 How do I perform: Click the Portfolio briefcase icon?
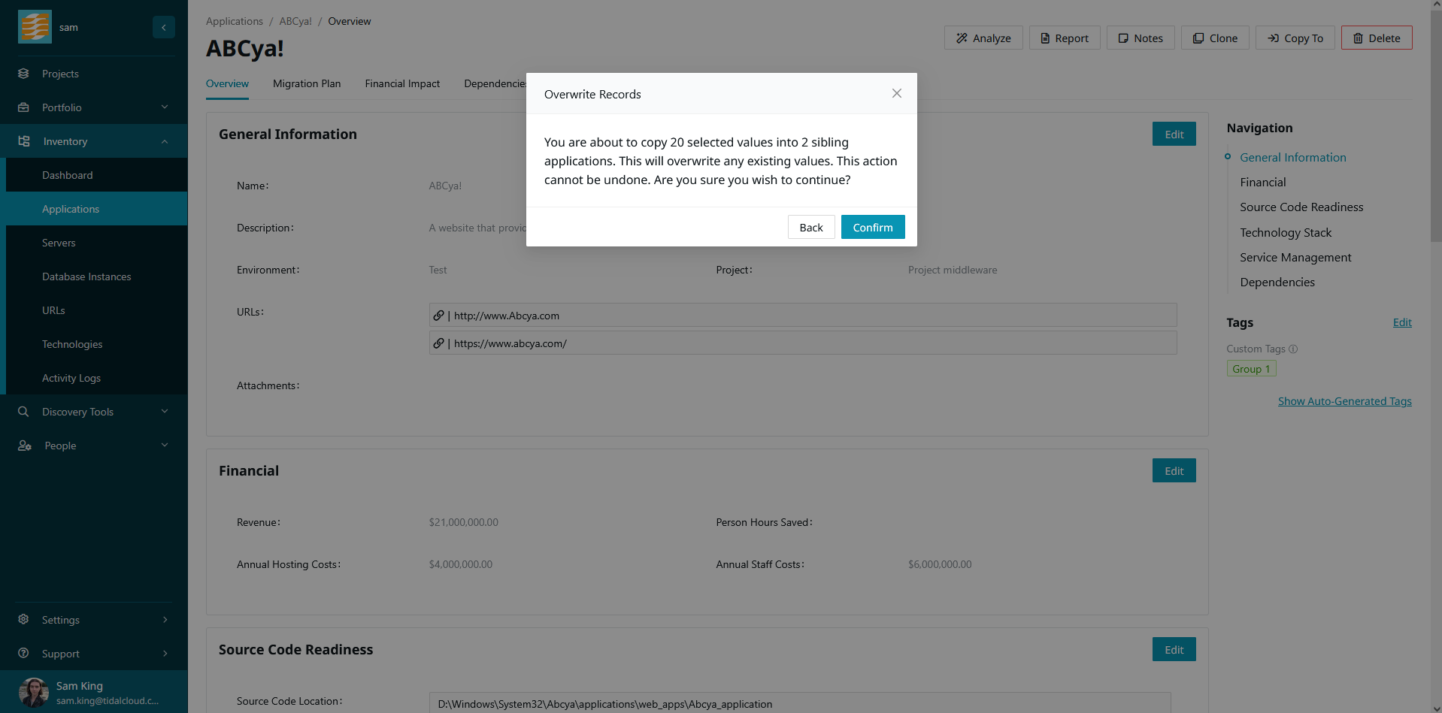pos(24,107)
